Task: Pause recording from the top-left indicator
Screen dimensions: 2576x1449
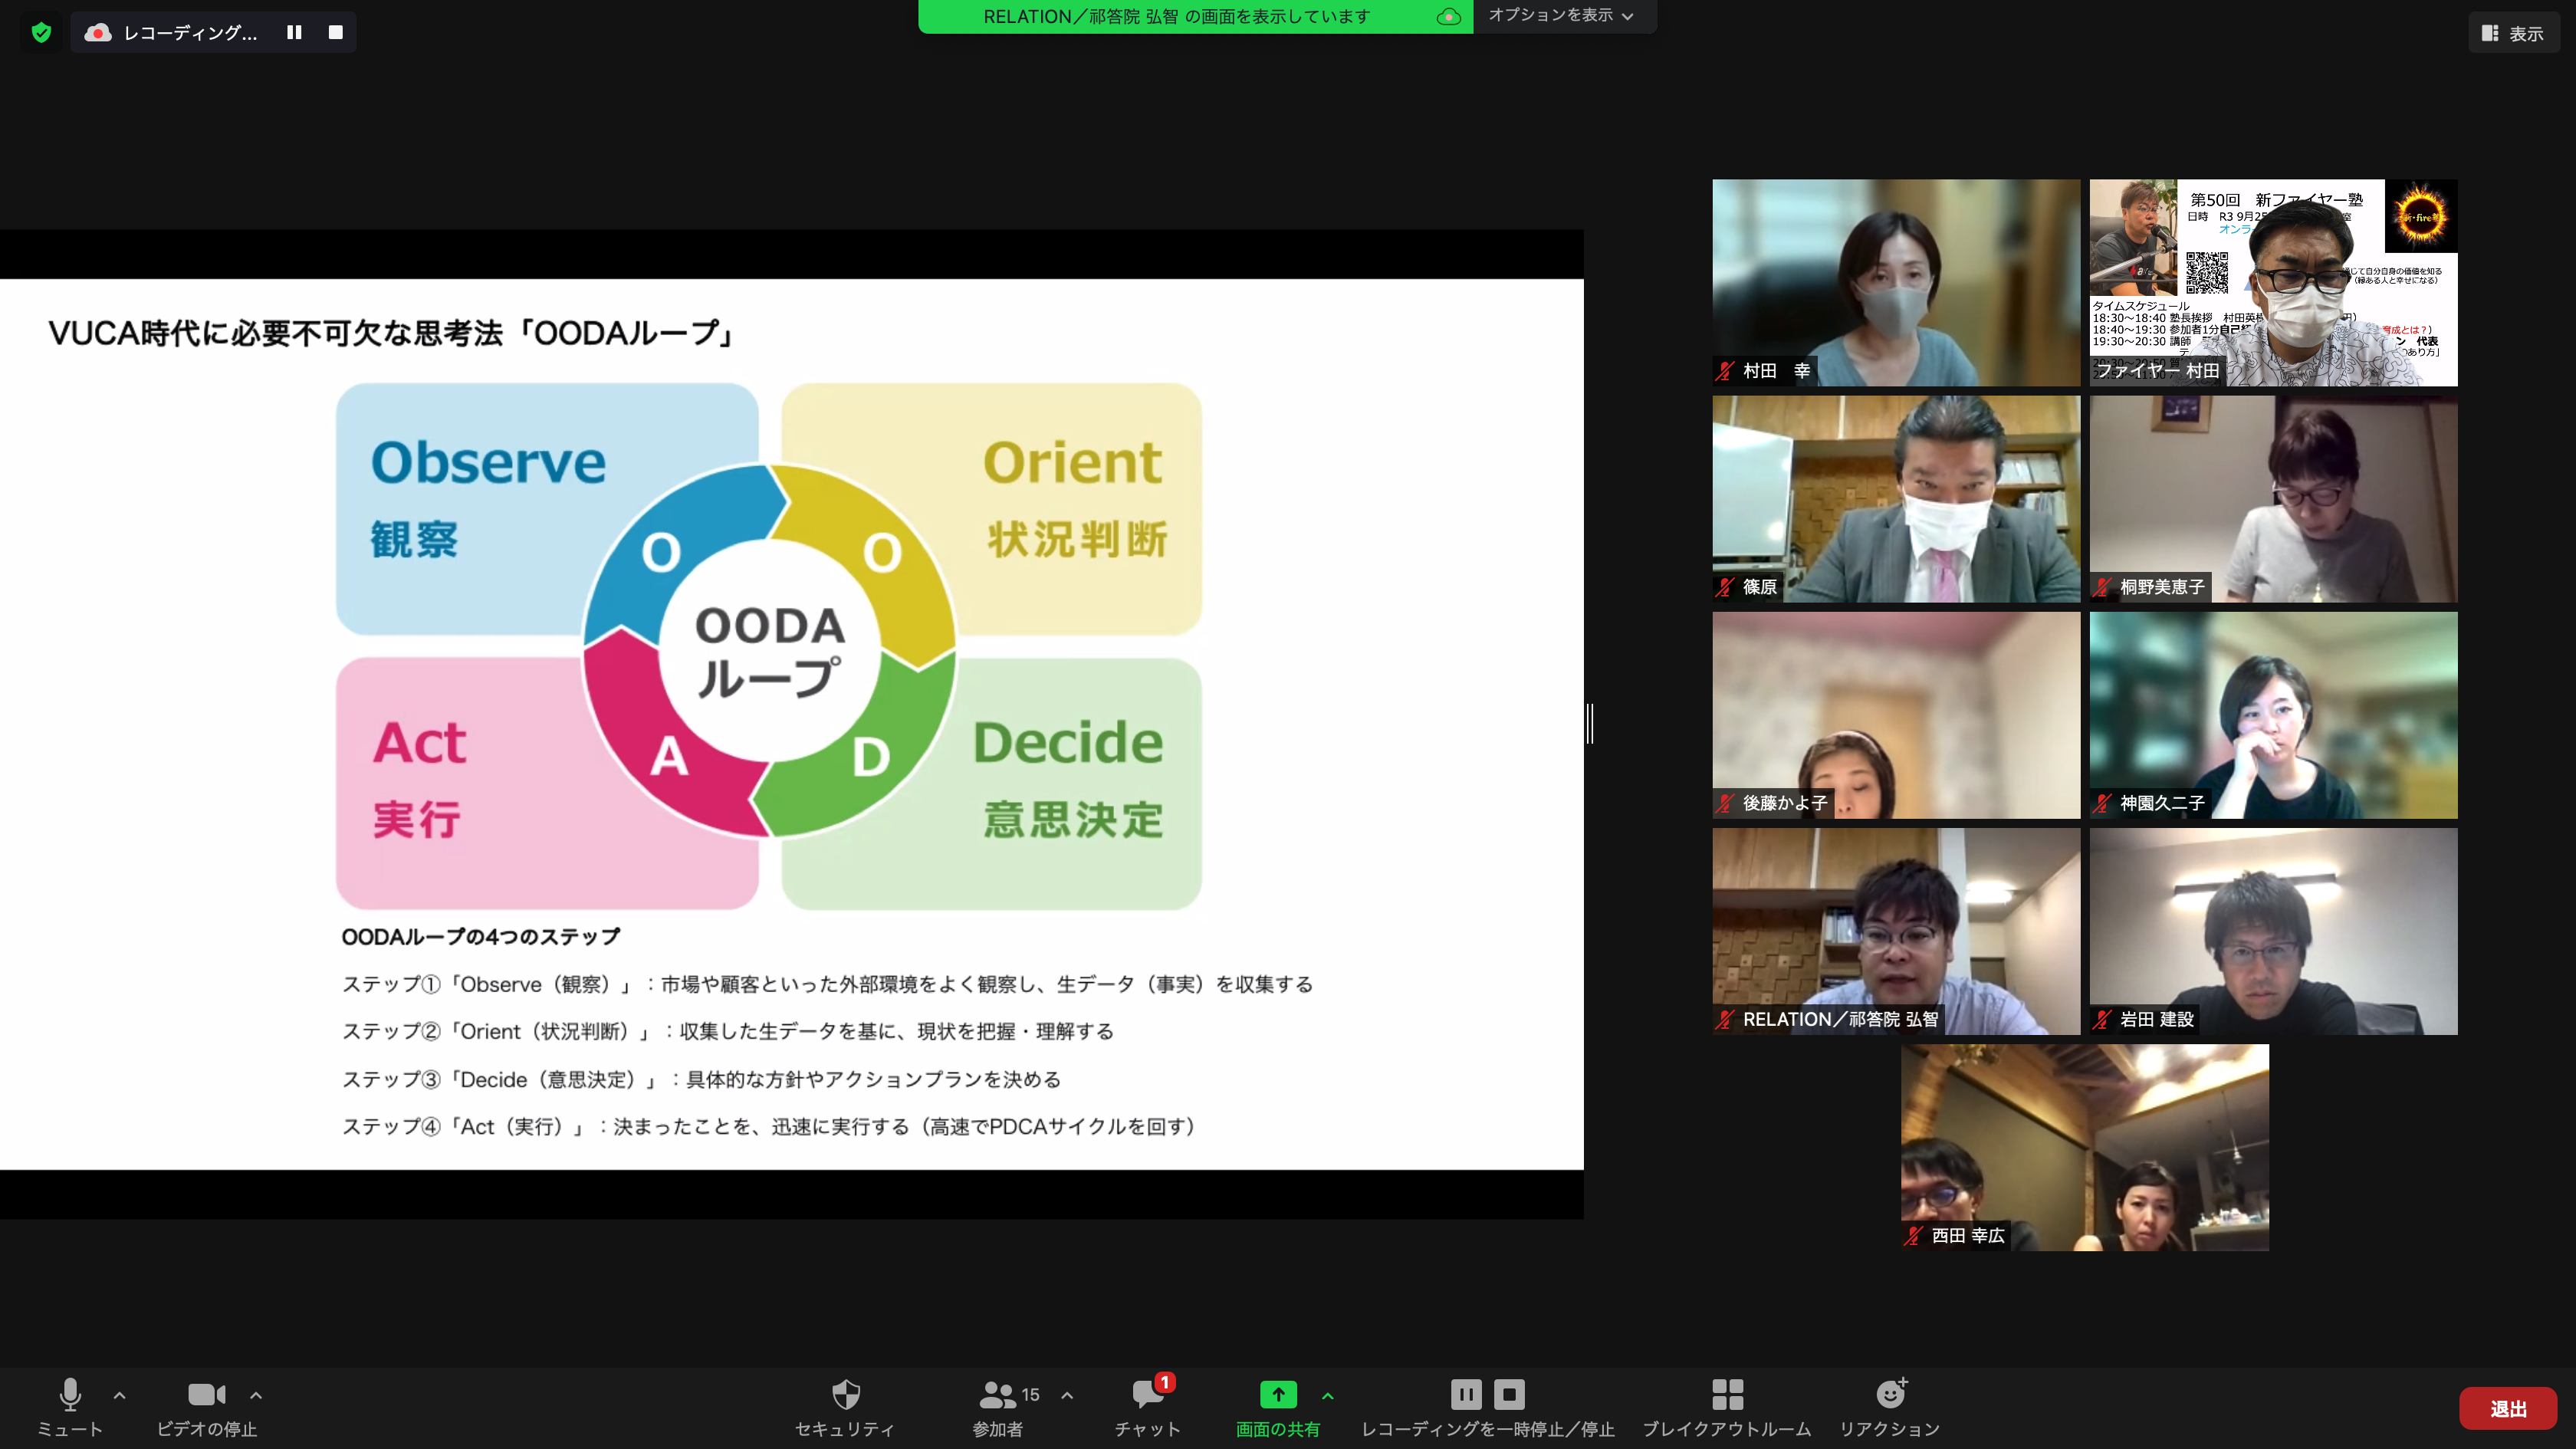Action: point(294,32)
